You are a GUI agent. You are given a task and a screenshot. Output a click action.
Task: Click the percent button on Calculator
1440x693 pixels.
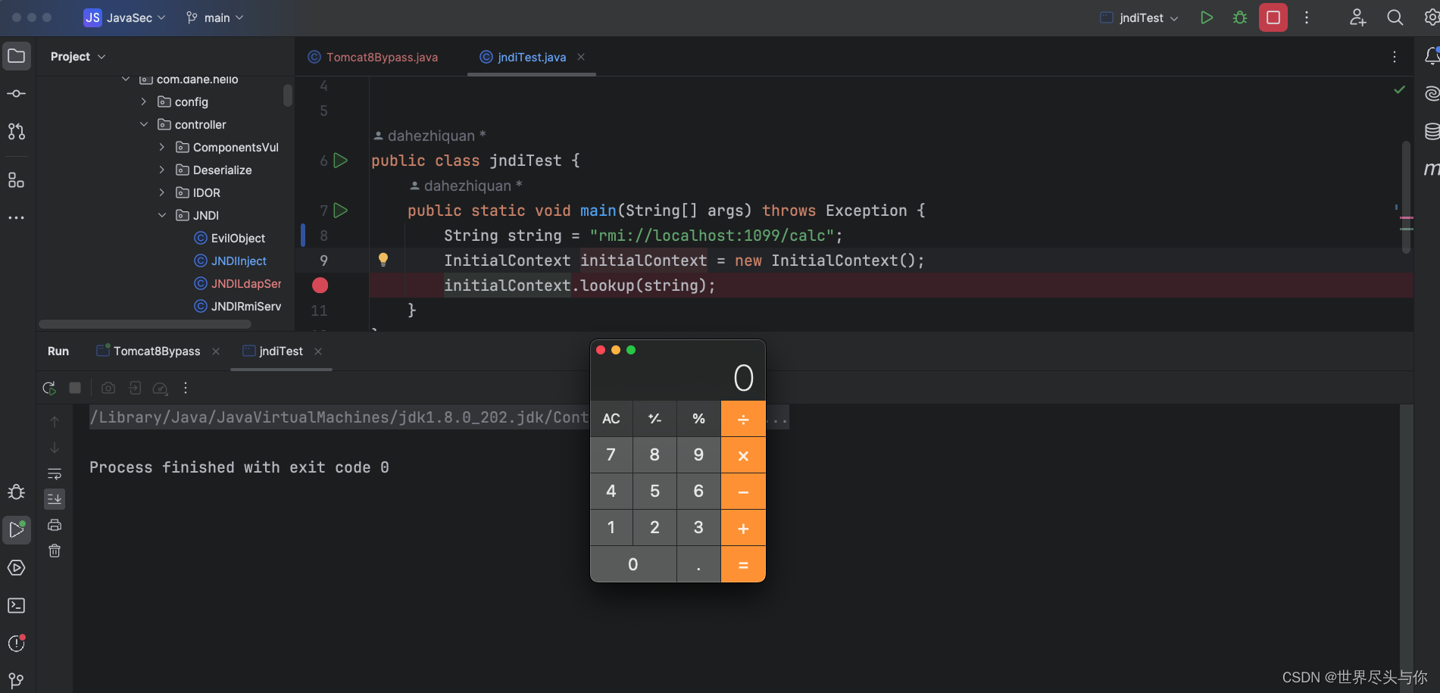pos(699,419)
